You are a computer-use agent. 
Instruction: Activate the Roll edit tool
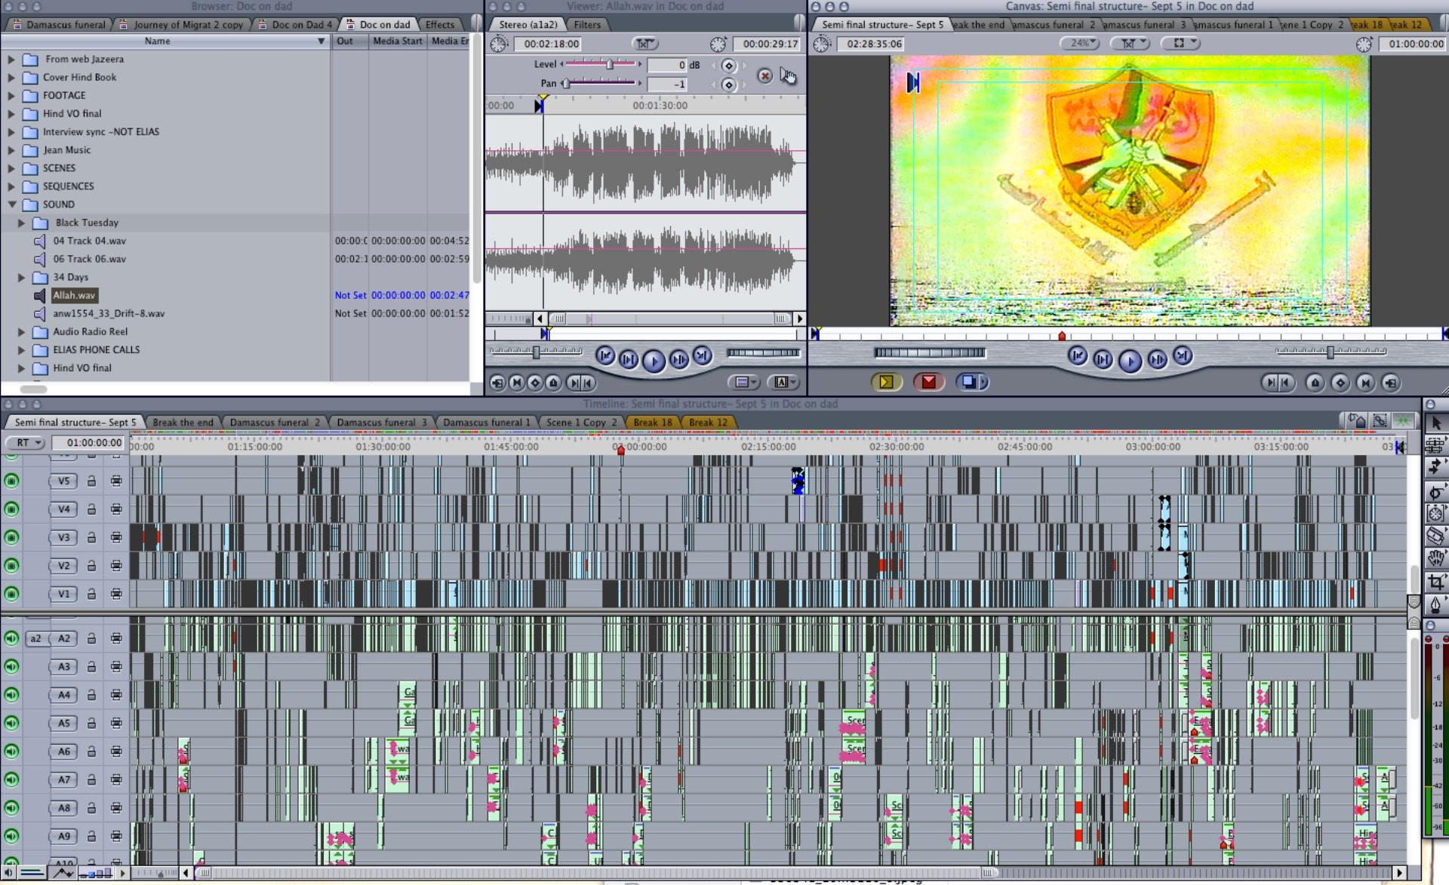1435,492
